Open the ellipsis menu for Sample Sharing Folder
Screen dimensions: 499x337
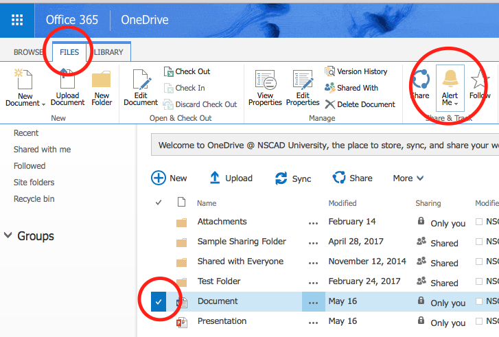[314, 243]
